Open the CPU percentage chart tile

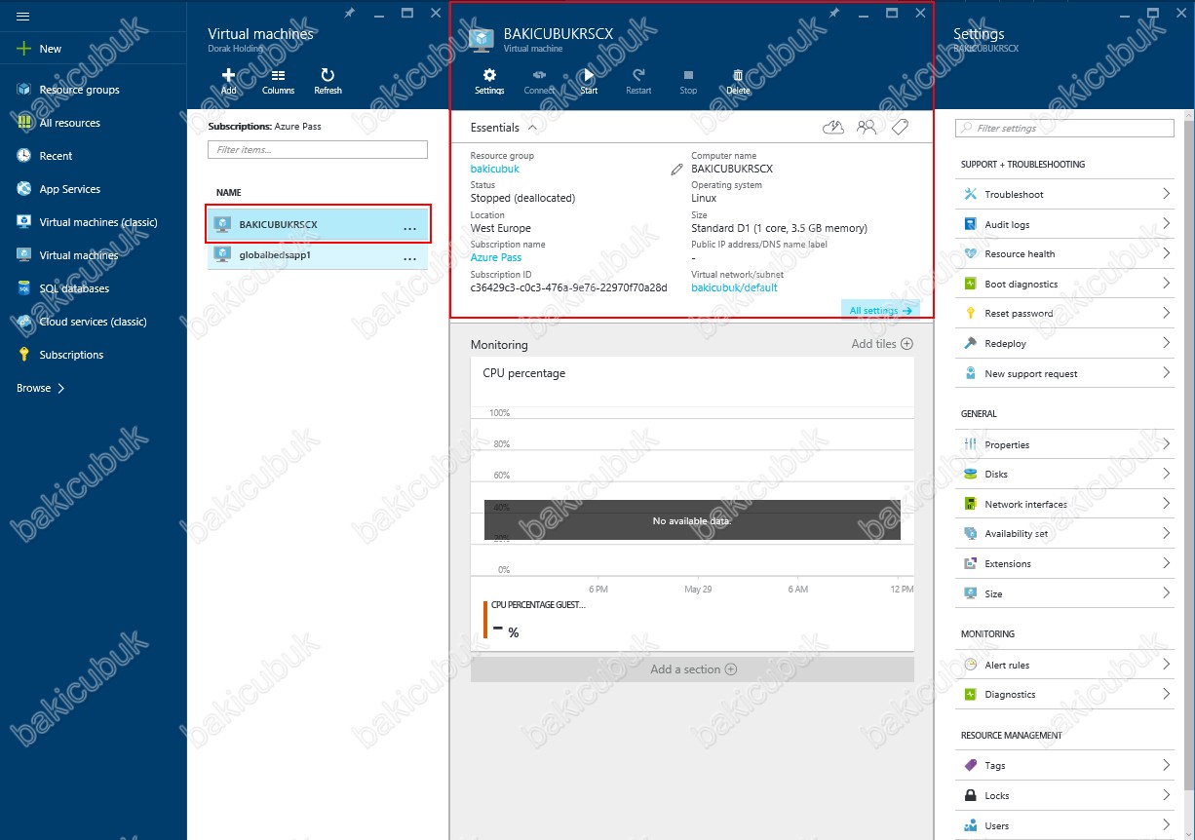(692, 504)
